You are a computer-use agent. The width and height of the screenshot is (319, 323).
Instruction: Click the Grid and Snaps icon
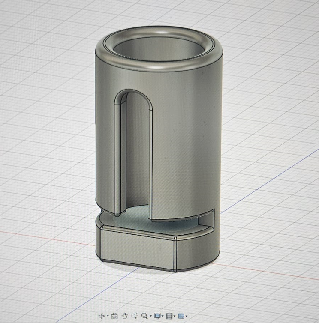point(169,316)
